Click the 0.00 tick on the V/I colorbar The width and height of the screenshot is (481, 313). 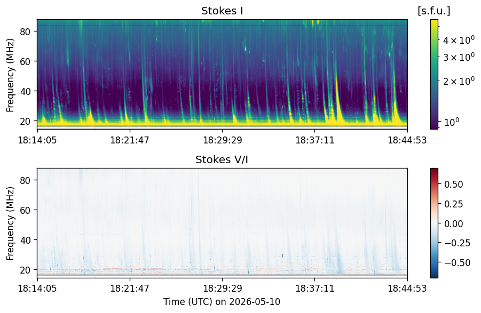[x=453, y=223]
